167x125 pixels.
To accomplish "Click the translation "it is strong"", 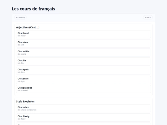I will [x=22, y=54].
